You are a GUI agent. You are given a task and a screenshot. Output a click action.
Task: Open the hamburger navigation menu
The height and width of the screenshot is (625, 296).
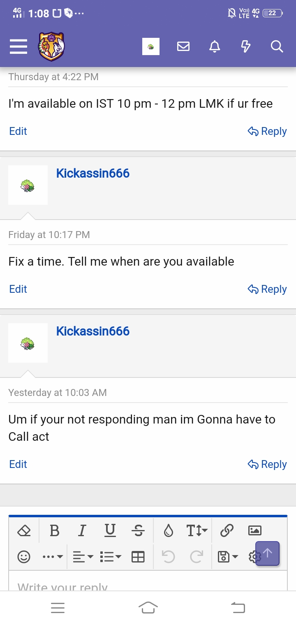[18, 46]
